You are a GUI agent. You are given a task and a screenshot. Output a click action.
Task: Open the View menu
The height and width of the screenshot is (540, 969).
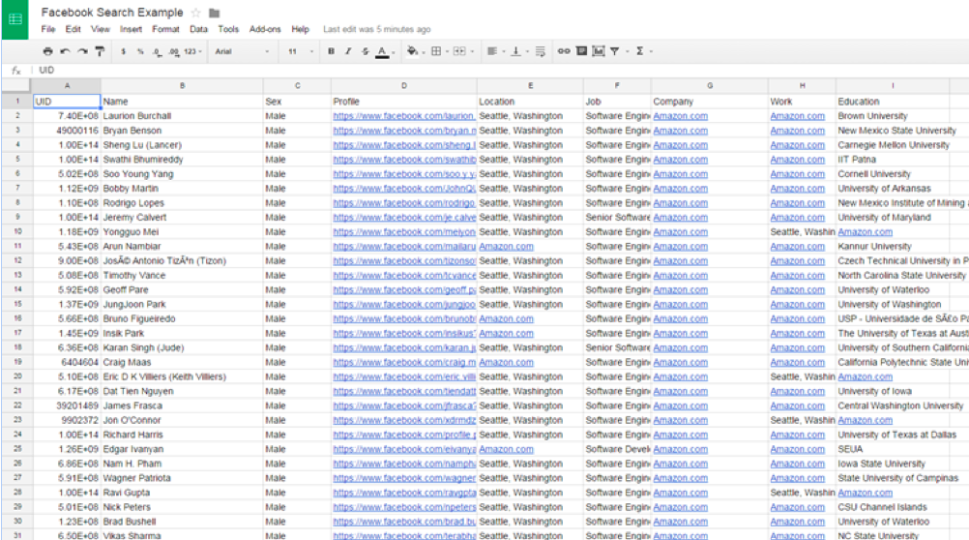click(101, 29)
